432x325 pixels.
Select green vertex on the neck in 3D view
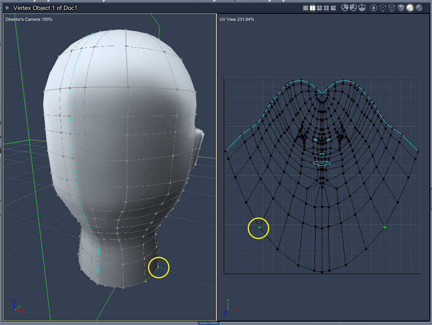coord(158,267)
